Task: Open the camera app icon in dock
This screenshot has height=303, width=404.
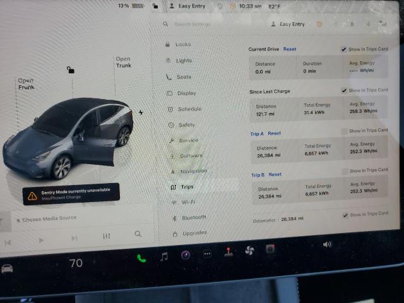Action: click(x=186, y=255)
